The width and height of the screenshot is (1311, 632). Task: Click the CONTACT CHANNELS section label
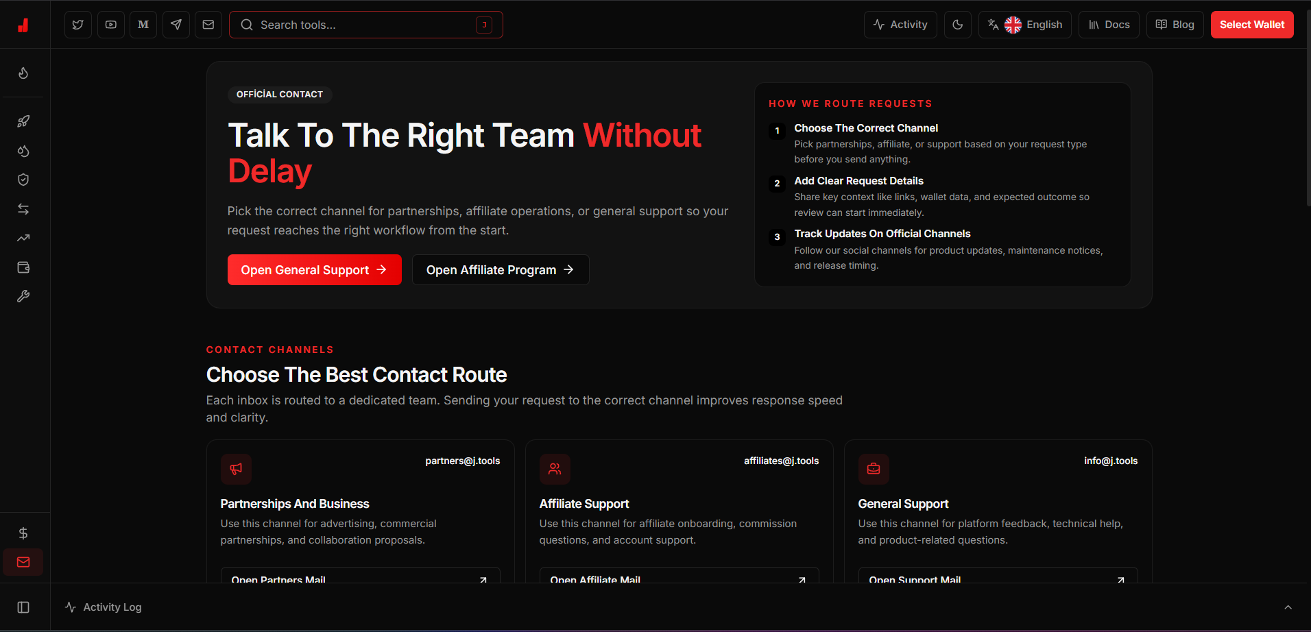pos(270,350)
